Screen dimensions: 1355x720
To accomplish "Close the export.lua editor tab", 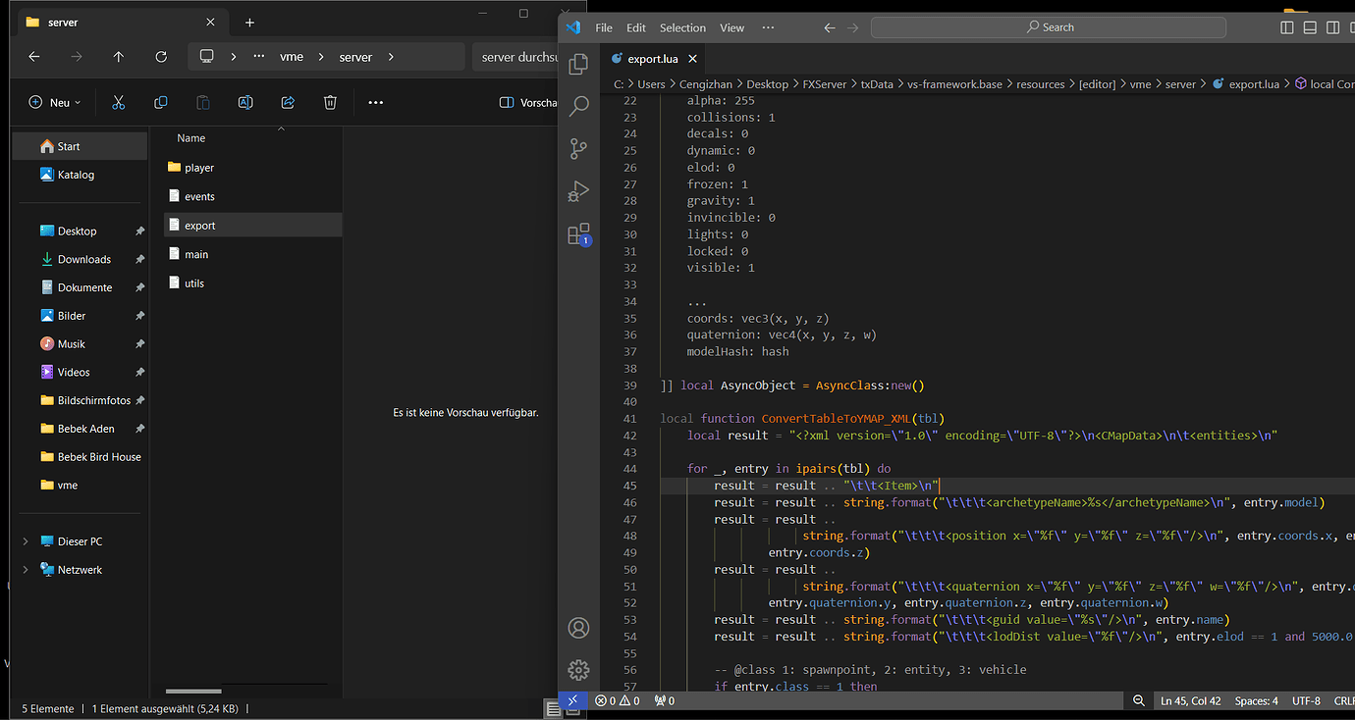I will click(x=692, y=59).
